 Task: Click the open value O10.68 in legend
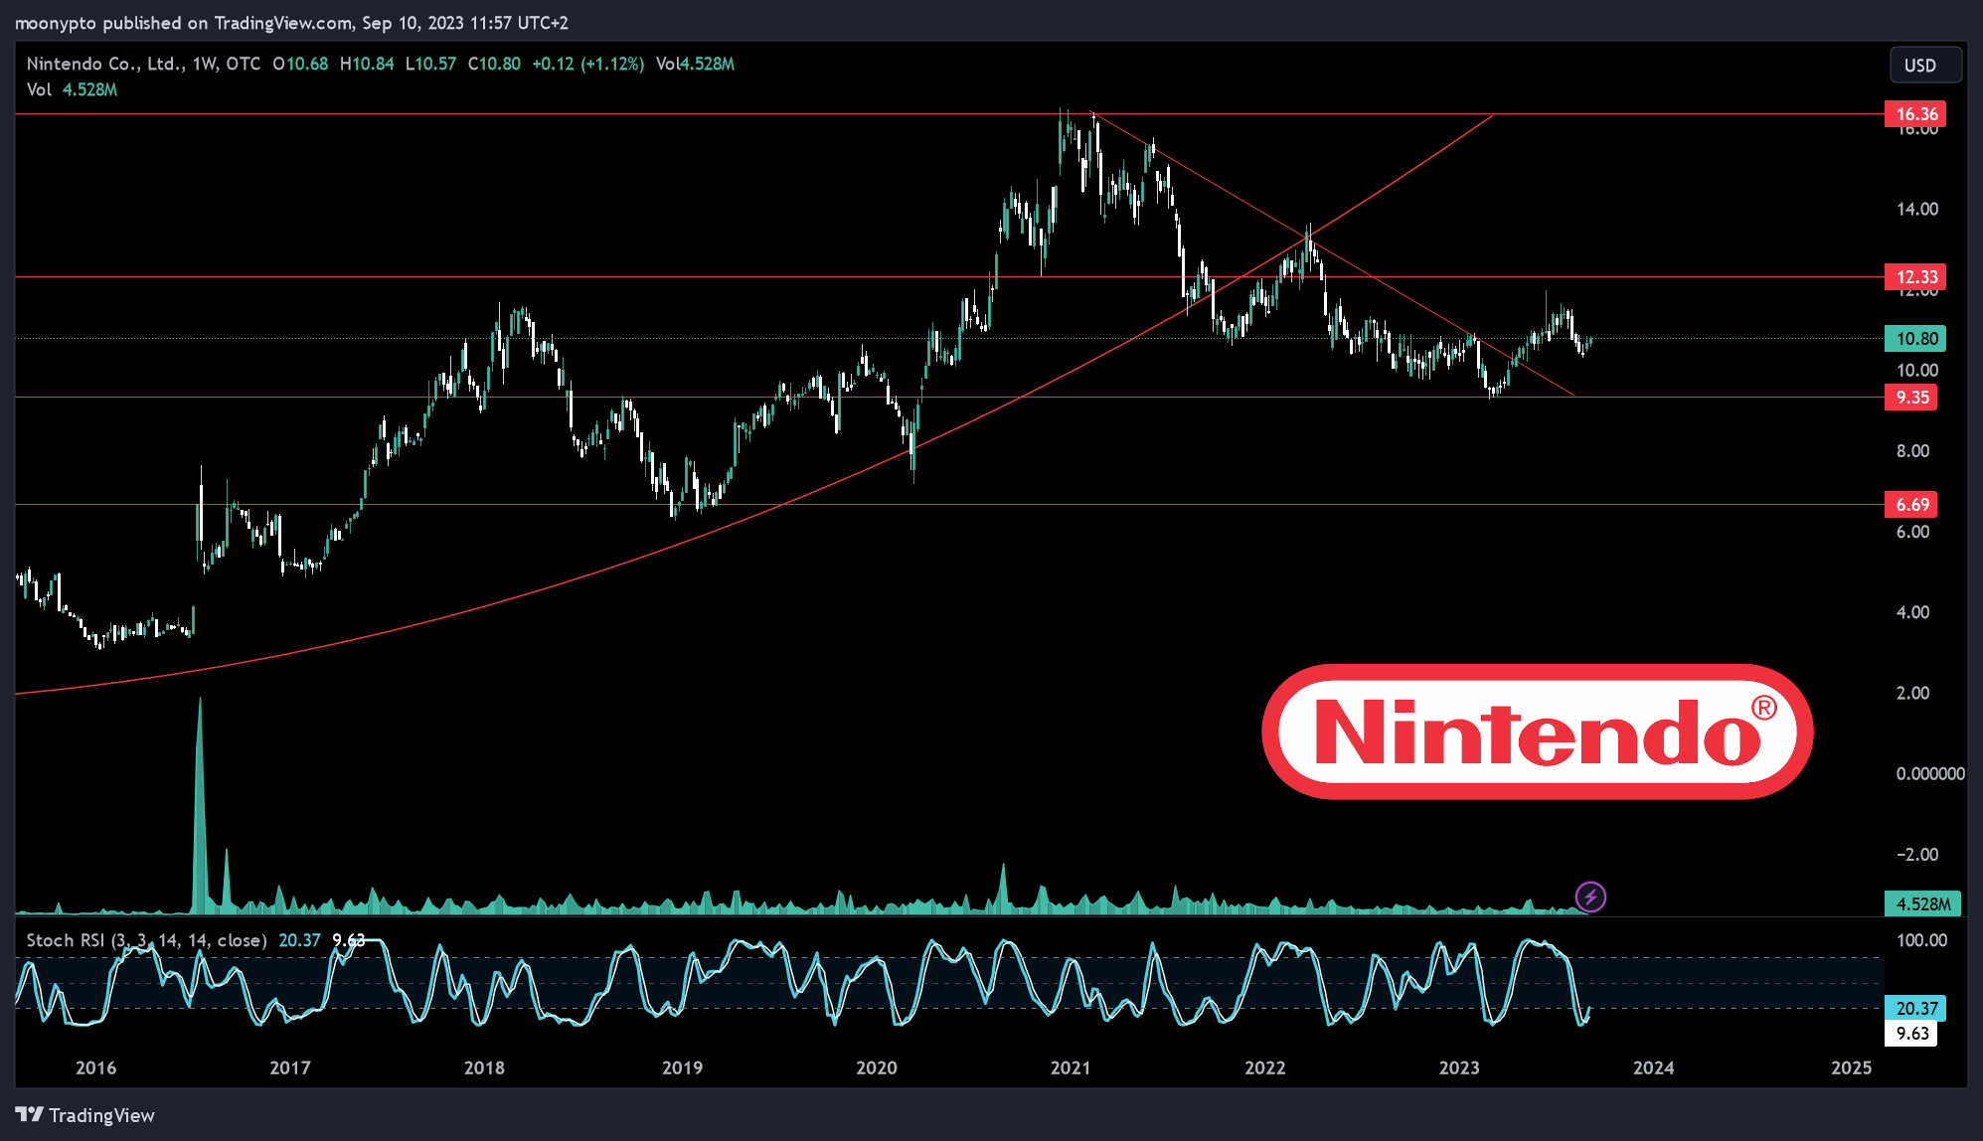click(x=300, y=64)
